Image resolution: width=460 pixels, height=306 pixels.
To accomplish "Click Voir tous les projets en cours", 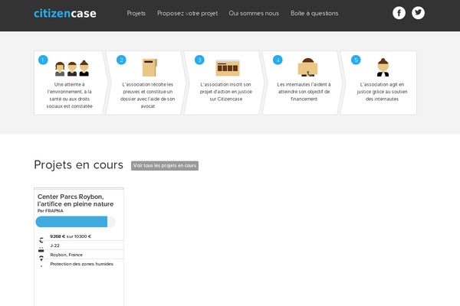I will point(165,166).
